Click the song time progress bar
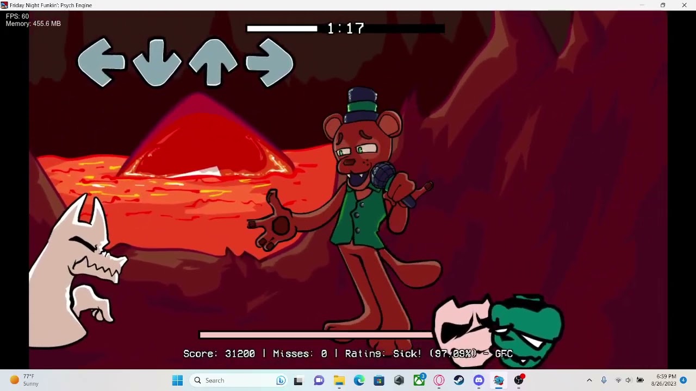Viewport: 696px width, 391px height. (346, 29)
